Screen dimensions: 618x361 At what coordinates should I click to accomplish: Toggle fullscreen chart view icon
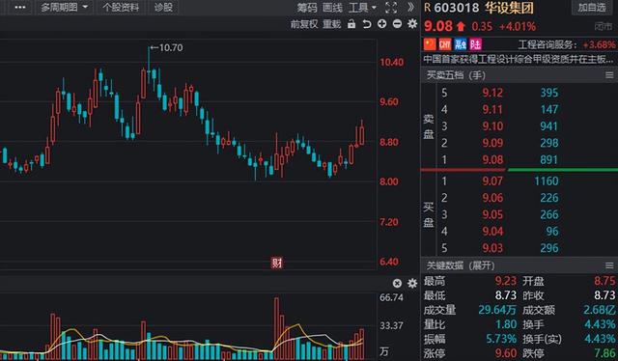[390, 8]
